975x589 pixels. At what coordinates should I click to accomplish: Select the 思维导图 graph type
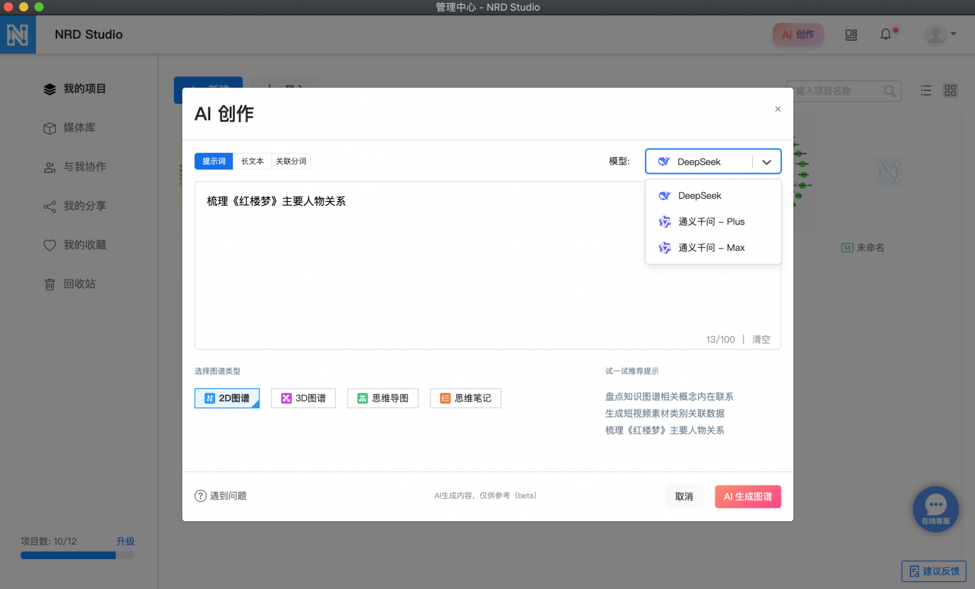[x=383, y=398]
